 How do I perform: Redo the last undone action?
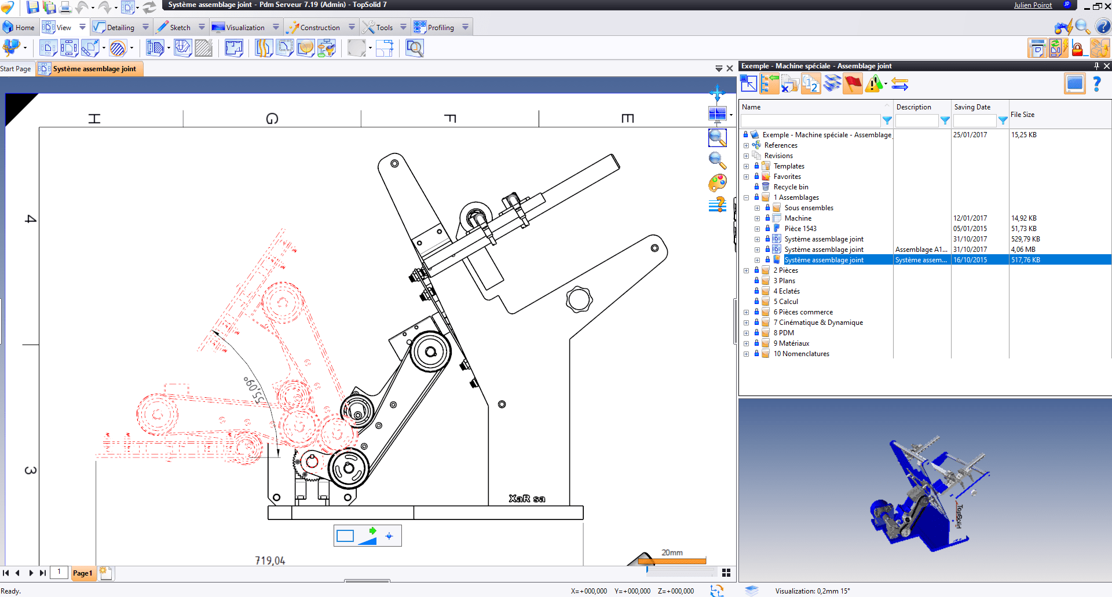(x=104, y=7)
